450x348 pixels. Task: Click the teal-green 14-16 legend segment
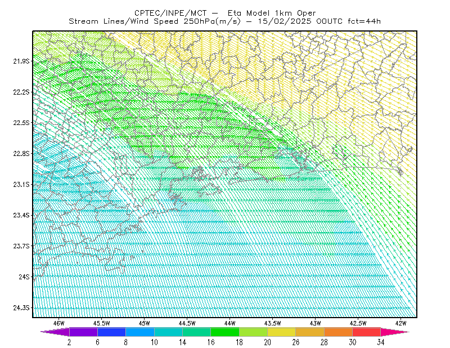coord(196,332)
